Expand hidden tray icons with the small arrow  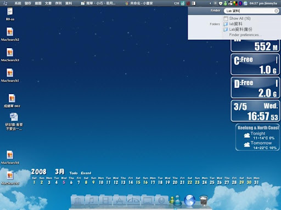coord(210,3)
